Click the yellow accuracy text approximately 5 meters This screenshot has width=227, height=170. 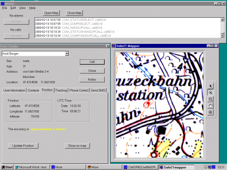pyautogui.click(x=48, y=129)
